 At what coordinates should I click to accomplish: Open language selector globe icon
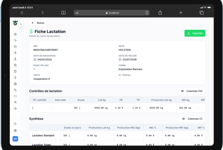[x=15, y=131]
